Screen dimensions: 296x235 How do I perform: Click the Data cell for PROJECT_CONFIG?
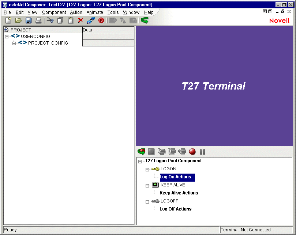108,43
